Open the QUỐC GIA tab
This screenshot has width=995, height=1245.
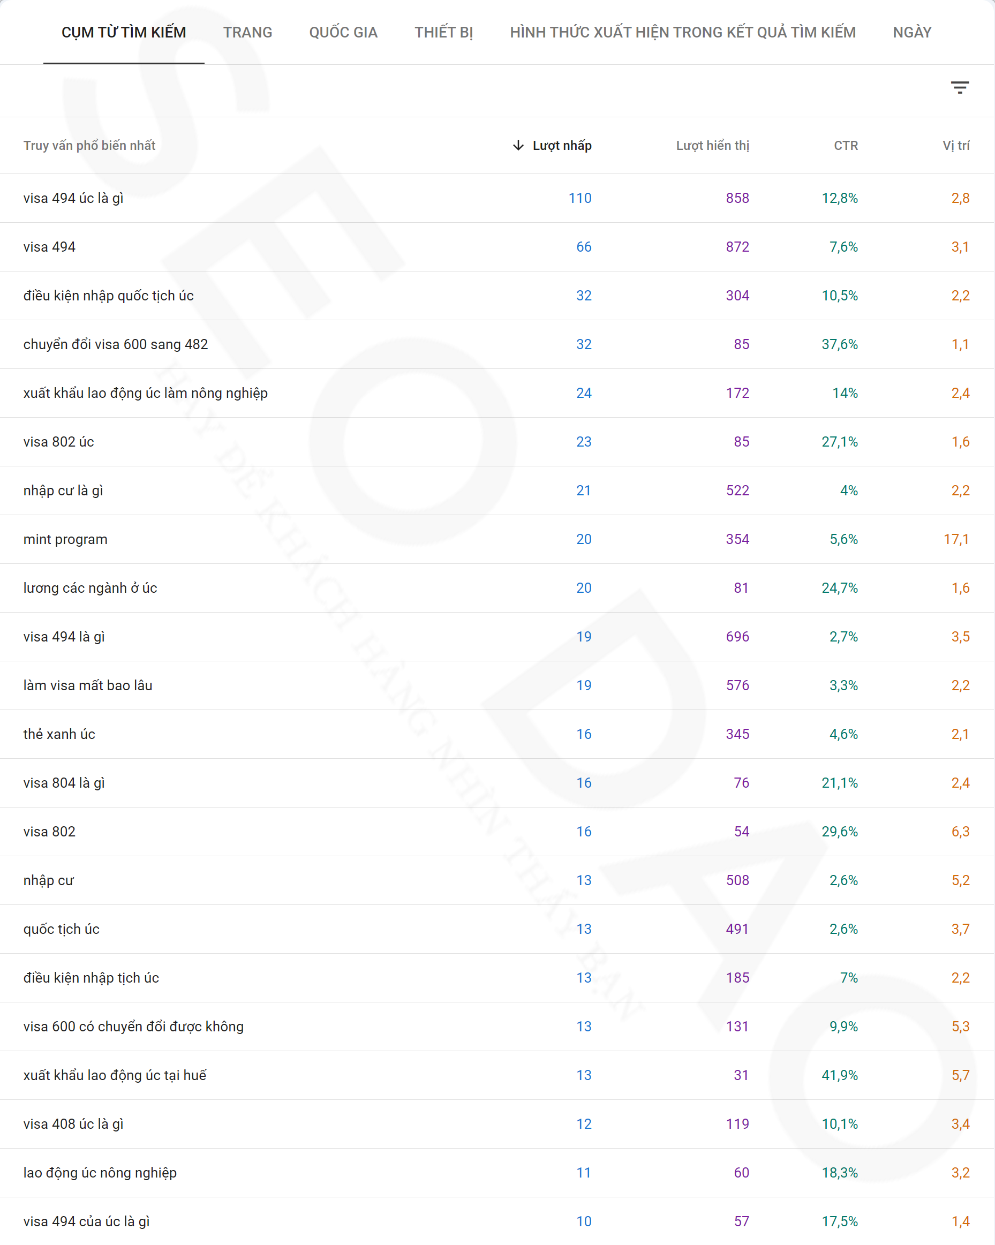pyautogui.click(x=343, y=32)
